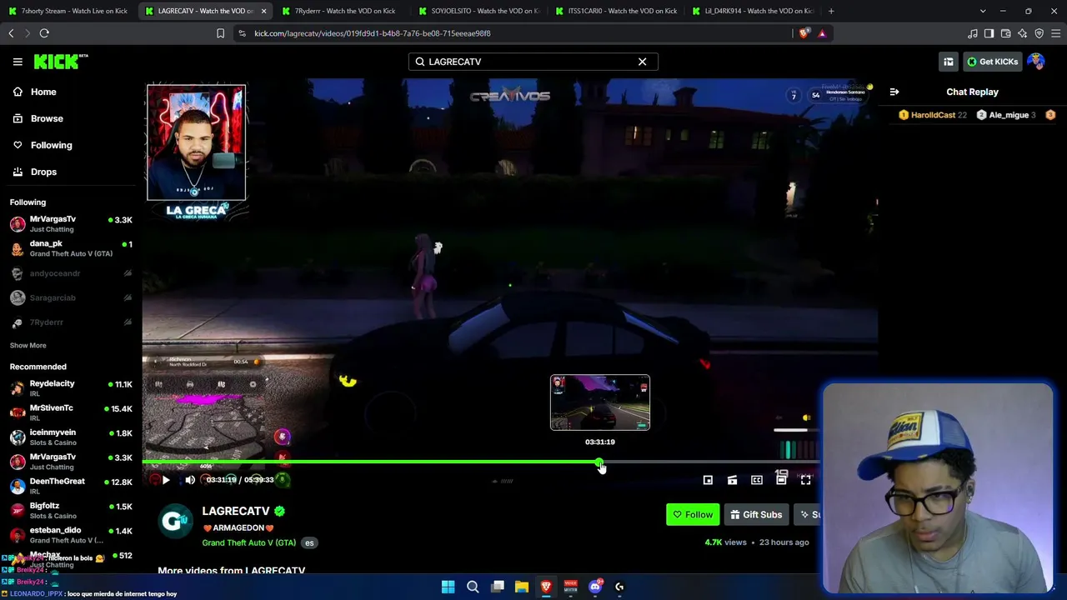Mute the video volume

(190, 480)
